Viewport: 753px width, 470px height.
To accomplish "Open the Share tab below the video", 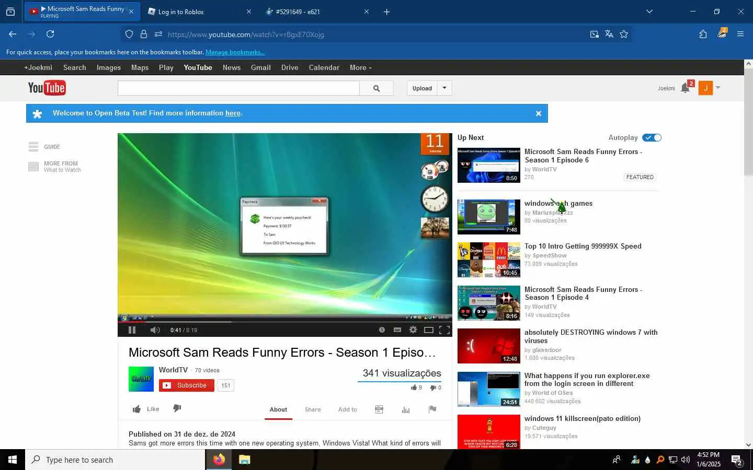I will click(313, 409).
